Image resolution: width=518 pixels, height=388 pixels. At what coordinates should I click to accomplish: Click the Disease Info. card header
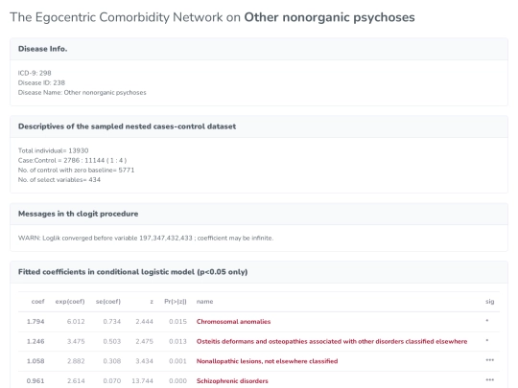point(259,49)
